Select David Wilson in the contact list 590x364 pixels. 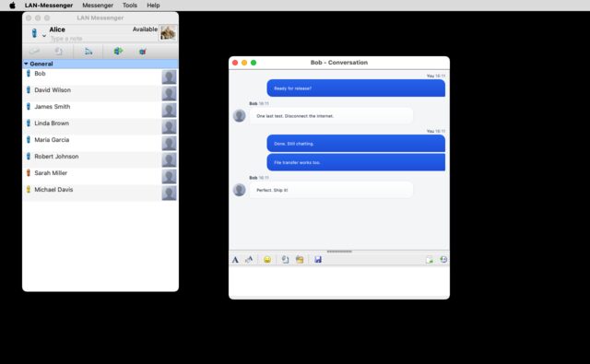tap(100, 93)
